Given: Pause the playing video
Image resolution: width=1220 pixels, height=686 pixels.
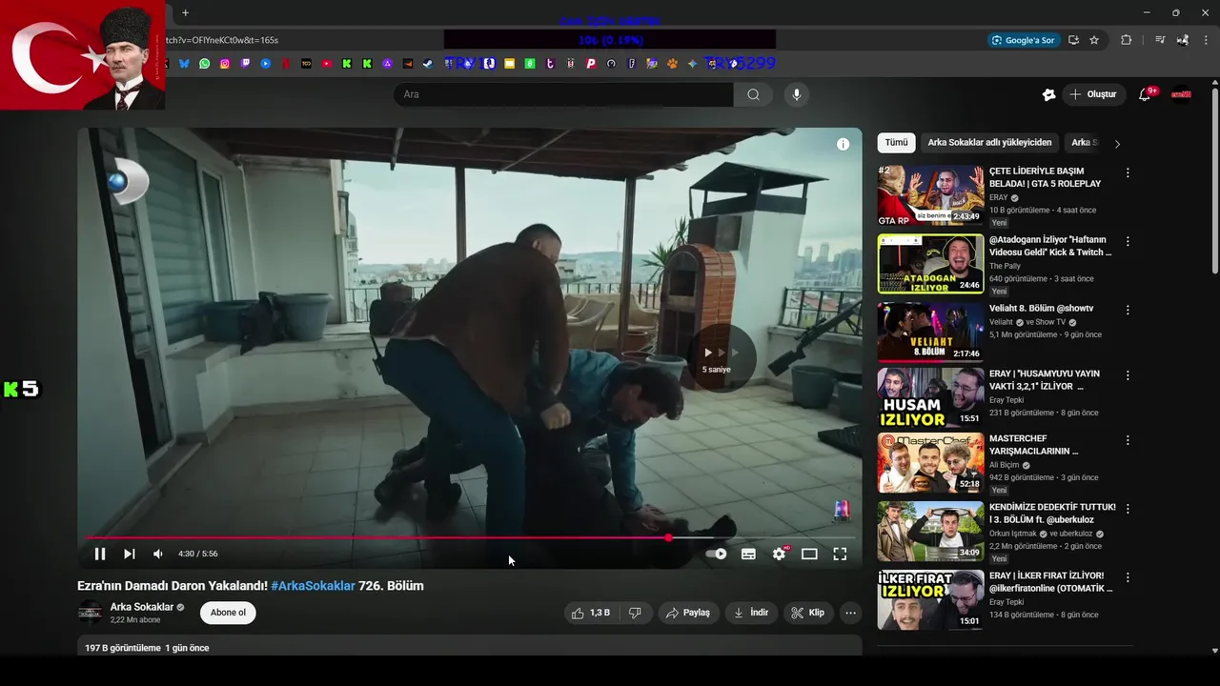Looking at the screenshot, I should click(x=100, y=554).
